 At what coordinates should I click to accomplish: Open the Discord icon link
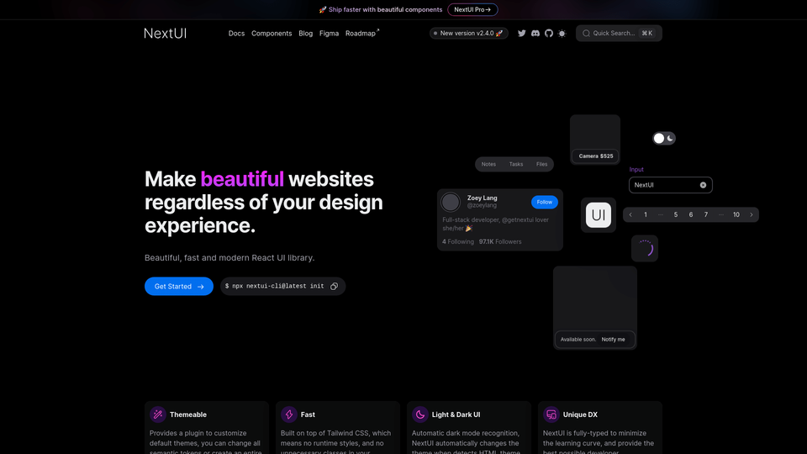pyautogui.click(x=535, y=33)
